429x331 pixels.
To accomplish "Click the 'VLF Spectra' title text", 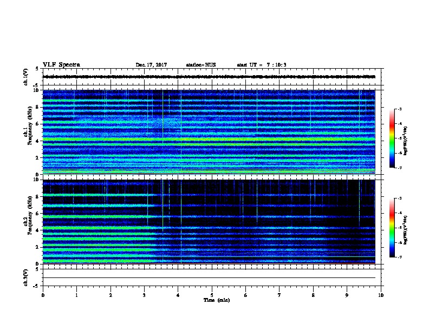I will (61, 65).
